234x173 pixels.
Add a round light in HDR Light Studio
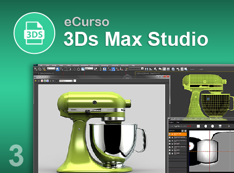205,126
